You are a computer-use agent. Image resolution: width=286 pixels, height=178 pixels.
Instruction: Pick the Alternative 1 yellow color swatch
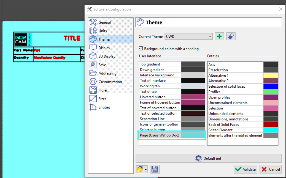(x=271, y=75)
